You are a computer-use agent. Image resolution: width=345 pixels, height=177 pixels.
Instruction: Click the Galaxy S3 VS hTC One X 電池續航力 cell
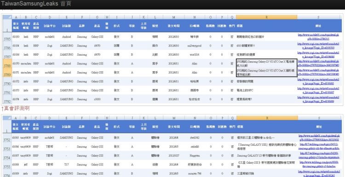coord(266,63)
